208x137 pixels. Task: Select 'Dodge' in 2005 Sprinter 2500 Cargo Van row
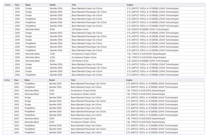[28, 33]
